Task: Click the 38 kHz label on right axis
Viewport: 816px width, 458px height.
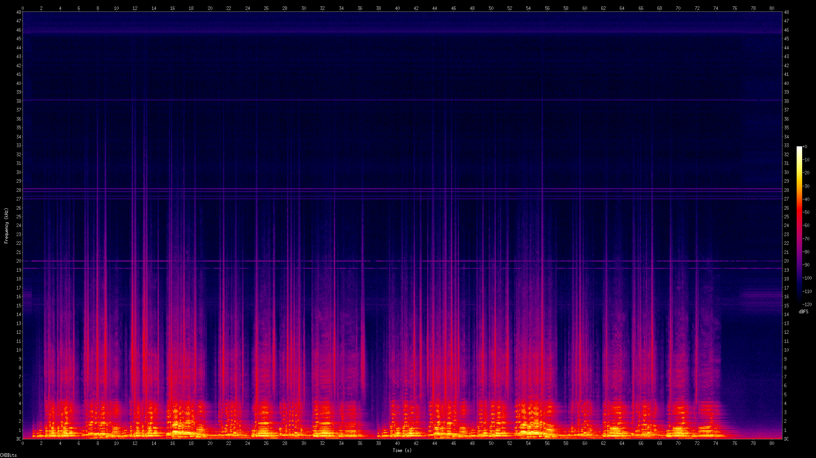Action: tap(786, 101)
